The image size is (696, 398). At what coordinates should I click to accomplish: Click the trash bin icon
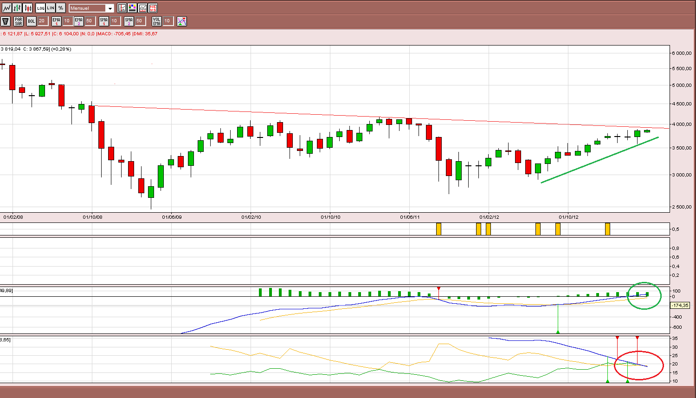point(6,21)
